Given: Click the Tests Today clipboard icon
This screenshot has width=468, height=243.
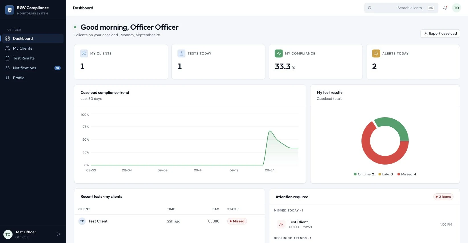Looking at the screenshot, I should click(x=181, y=53).
